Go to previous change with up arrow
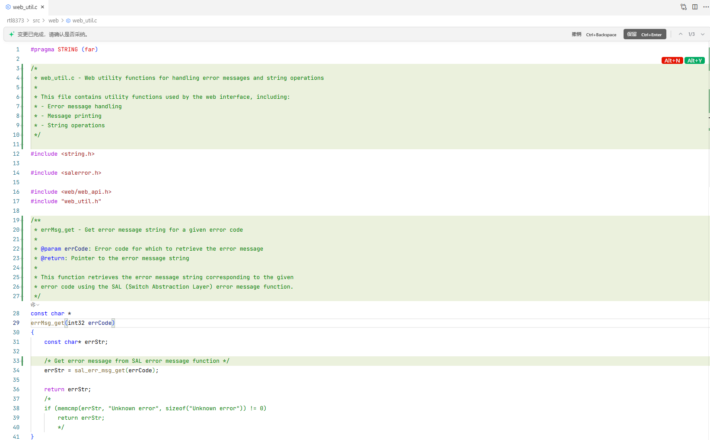The width and height of the screenshot is (710, 440). 681,34
